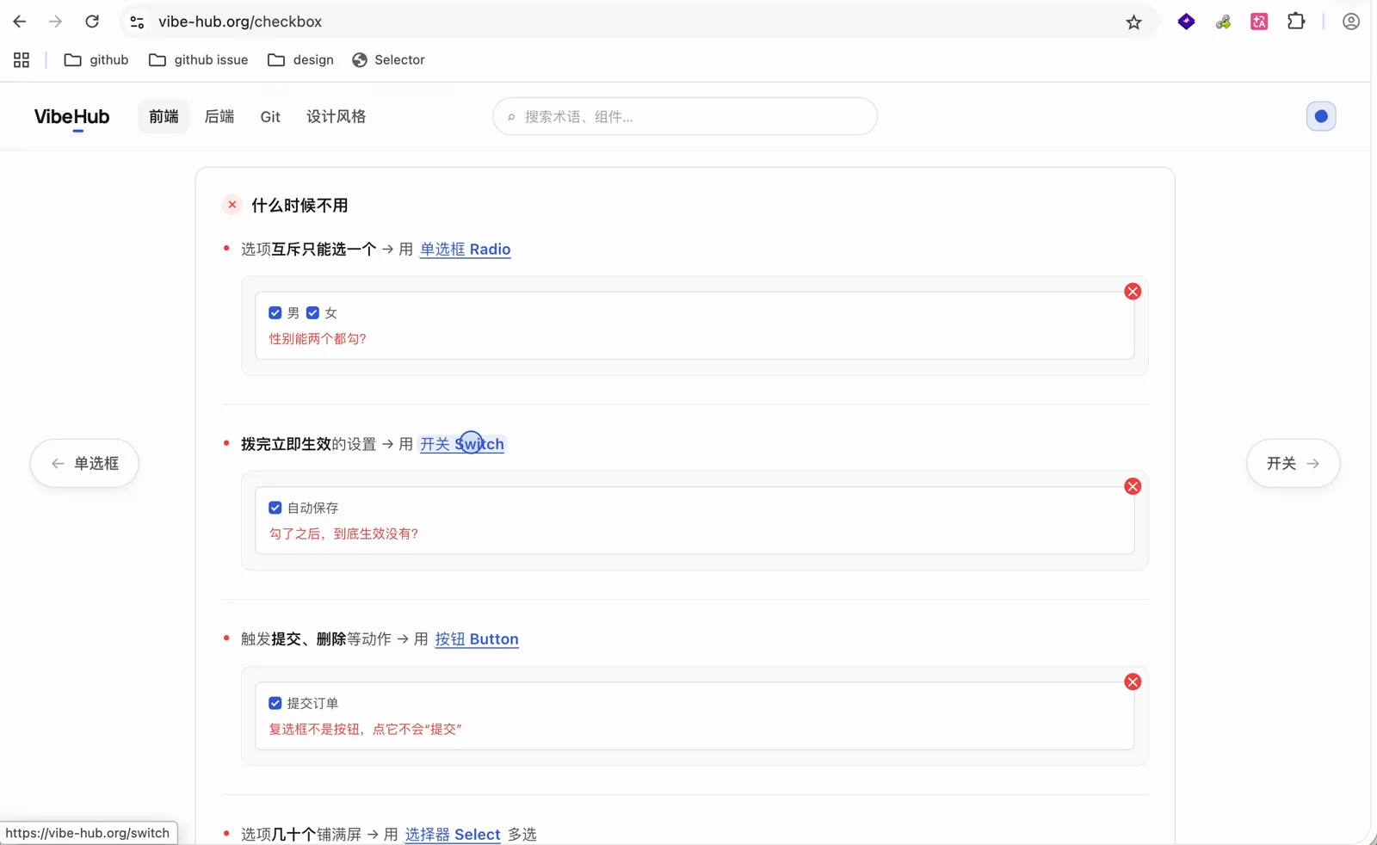Reload the current page

pos(92,22)
